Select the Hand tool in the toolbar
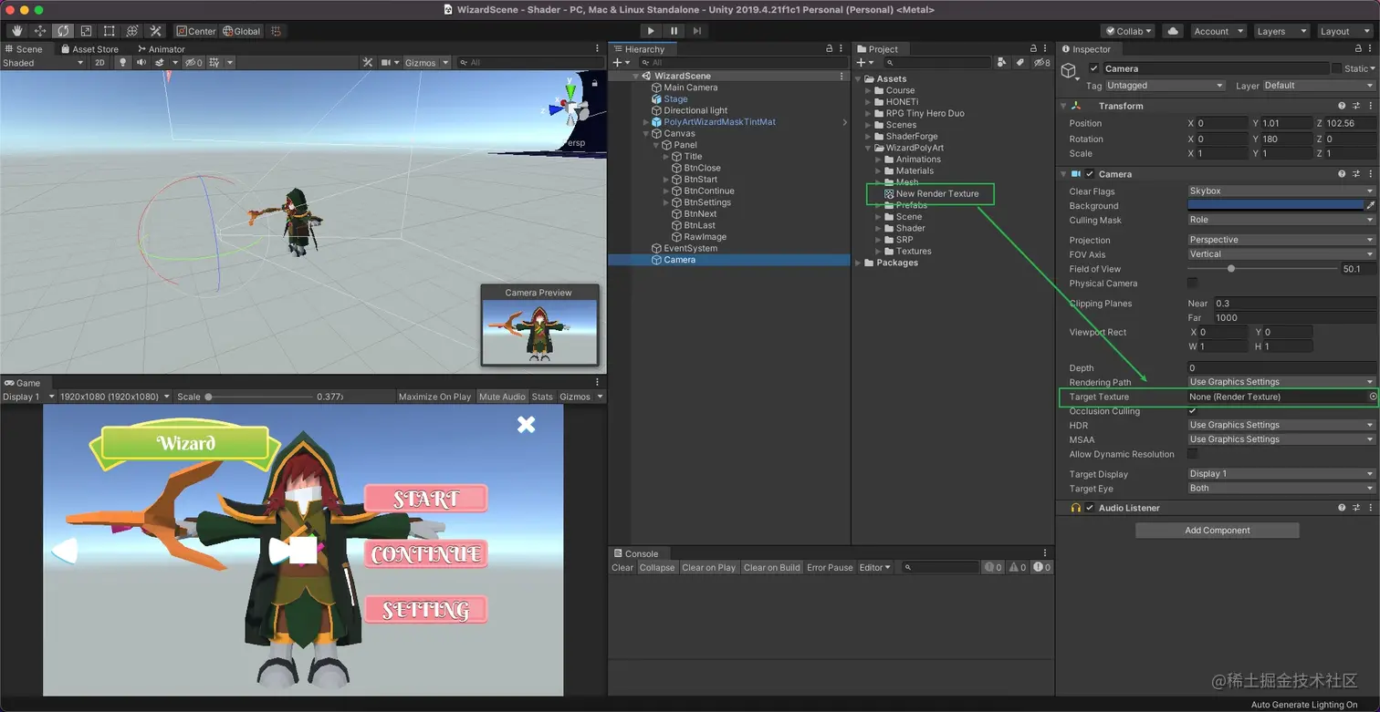 click(x=16, y=31)
